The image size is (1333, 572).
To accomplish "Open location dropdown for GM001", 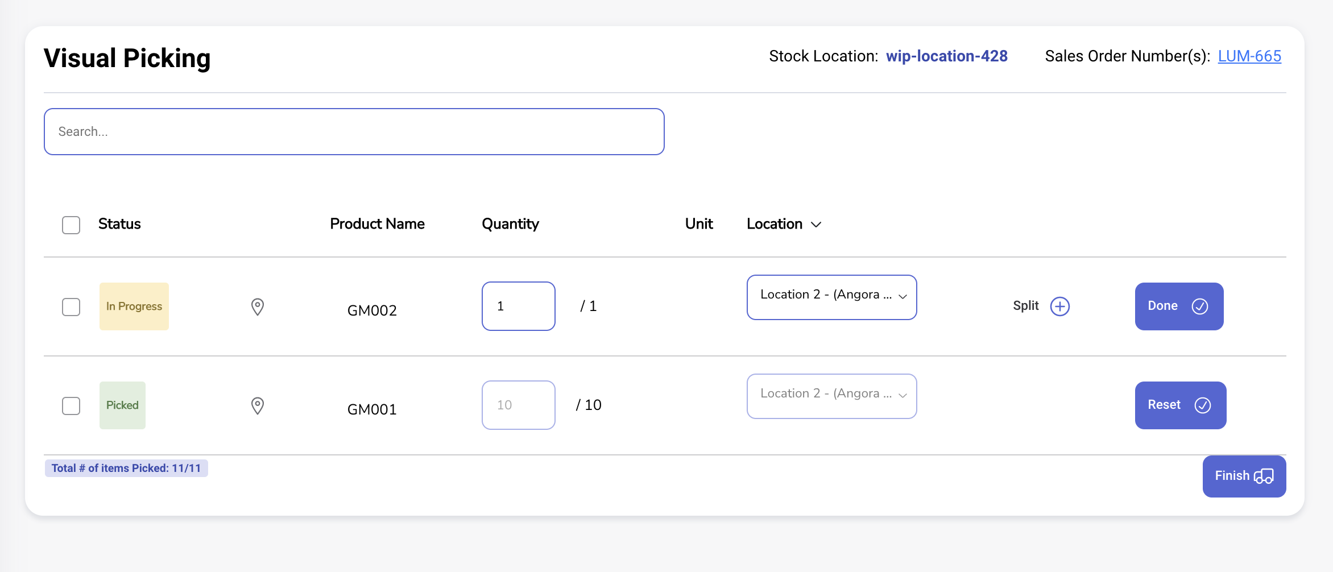I will click(831, 396).
